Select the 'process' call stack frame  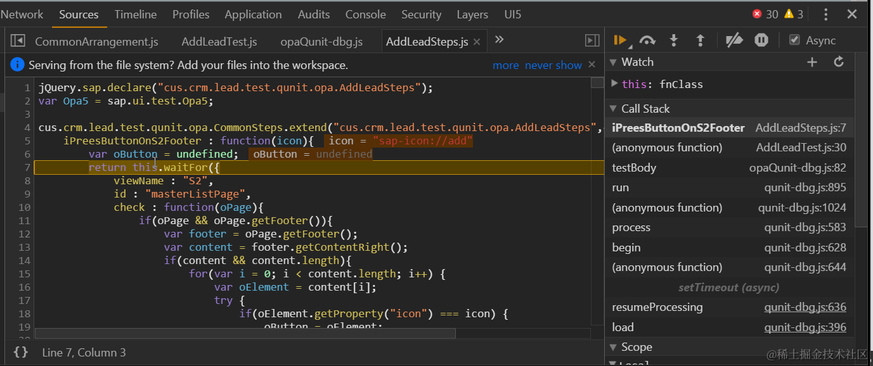point(729,227)
